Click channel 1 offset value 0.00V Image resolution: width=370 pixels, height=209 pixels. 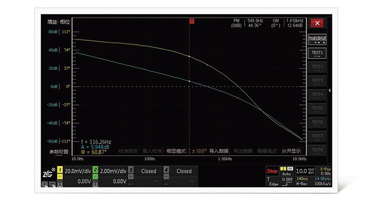(84, 182)
